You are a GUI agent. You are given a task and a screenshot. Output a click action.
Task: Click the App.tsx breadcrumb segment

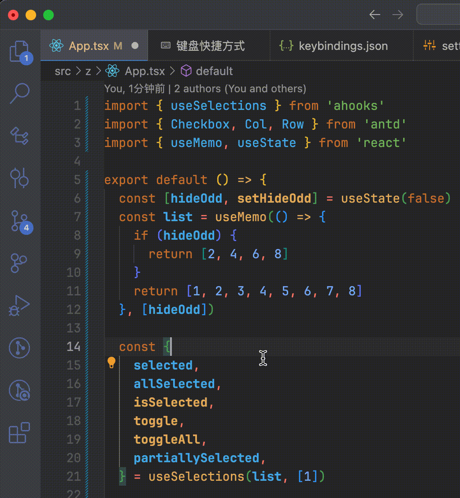pos(145,71)
